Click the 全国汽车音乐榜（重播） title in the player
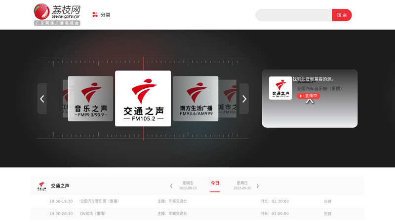This screenshot has height=222, width=395. coord(319,89)
